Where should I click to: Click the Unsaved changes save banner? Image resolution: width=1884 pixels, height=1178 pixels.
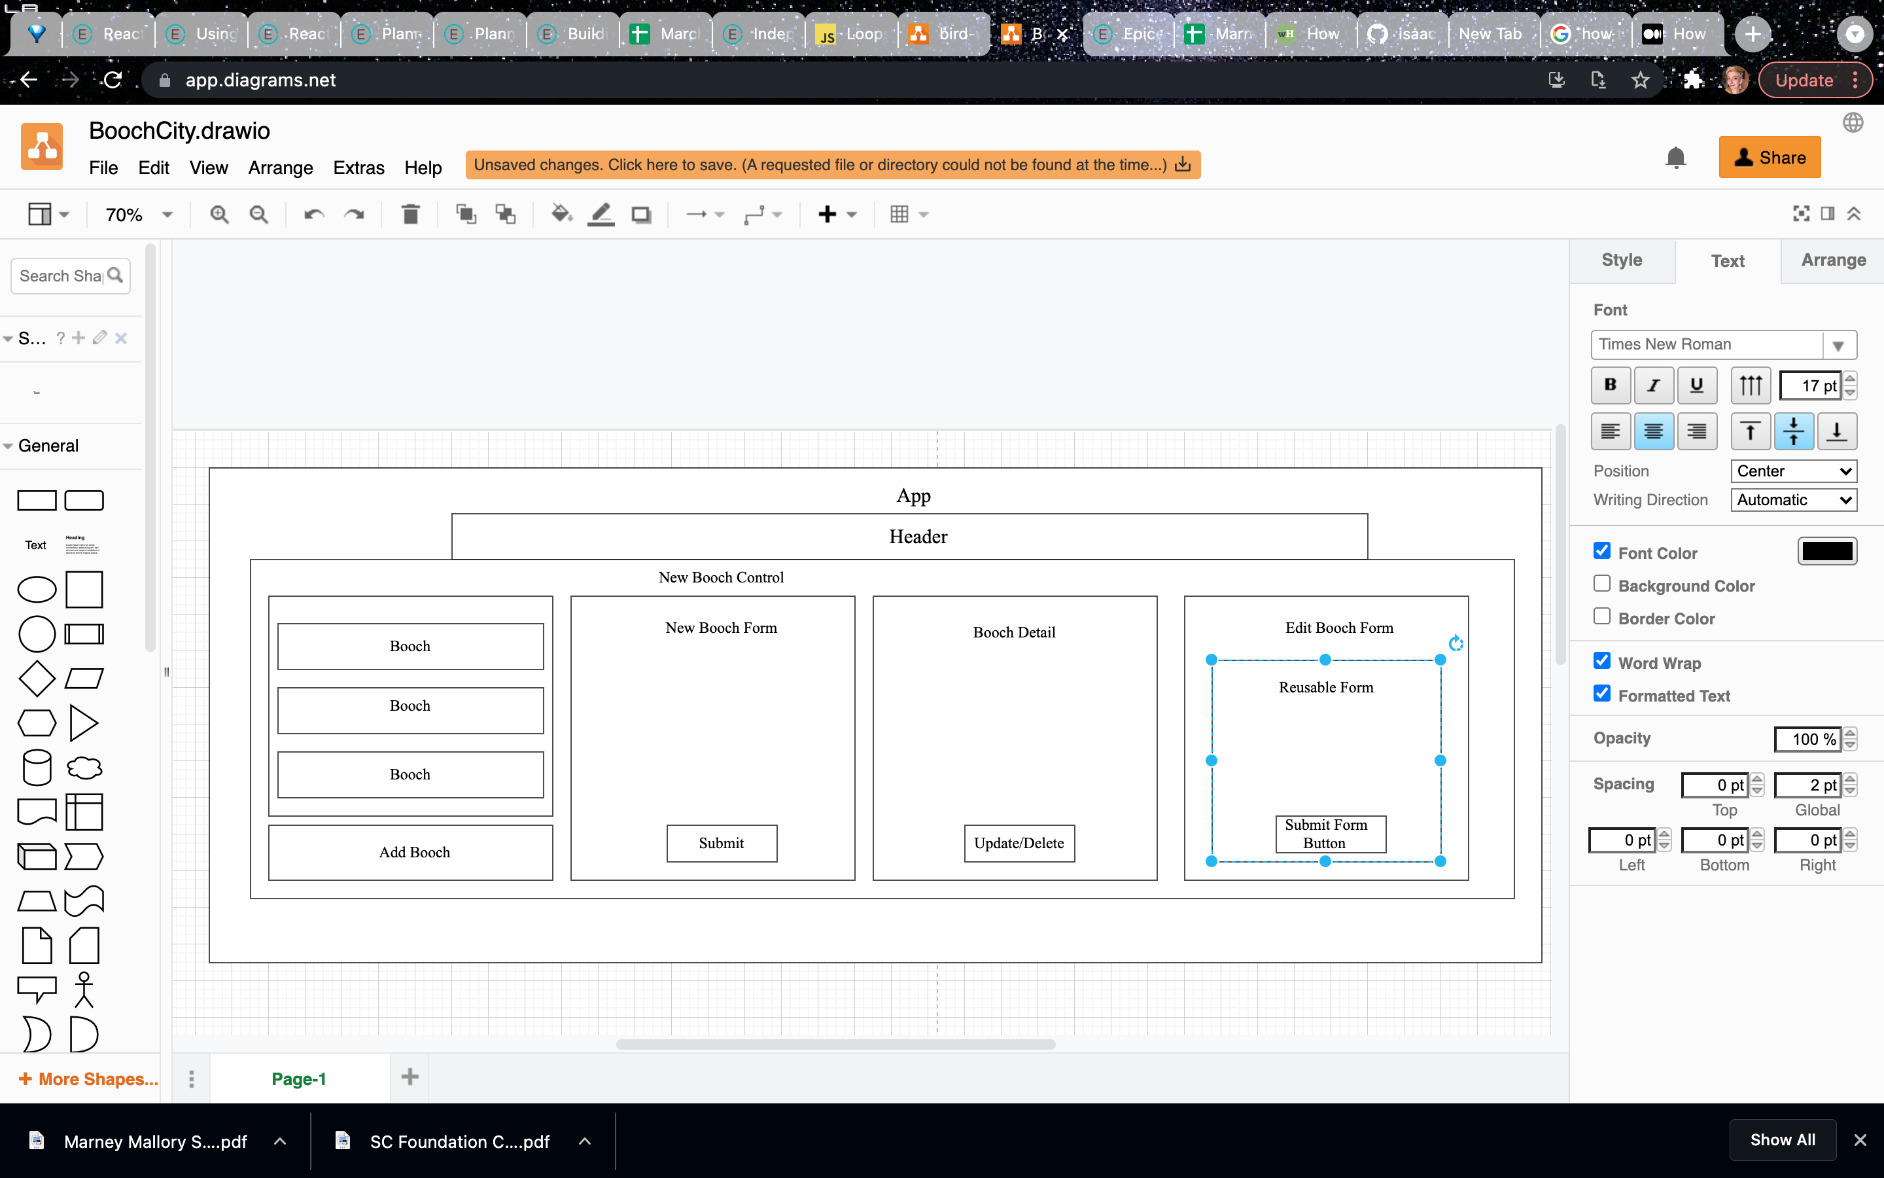[x=833, y=165]
